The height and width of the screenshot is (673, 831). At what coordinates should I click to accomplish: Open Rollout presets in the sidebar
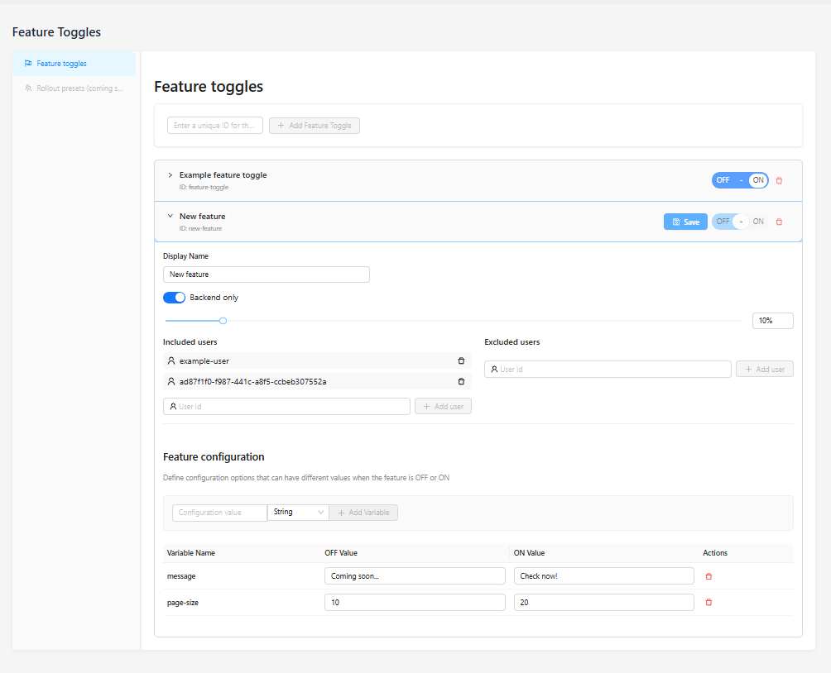click(73, 88)
